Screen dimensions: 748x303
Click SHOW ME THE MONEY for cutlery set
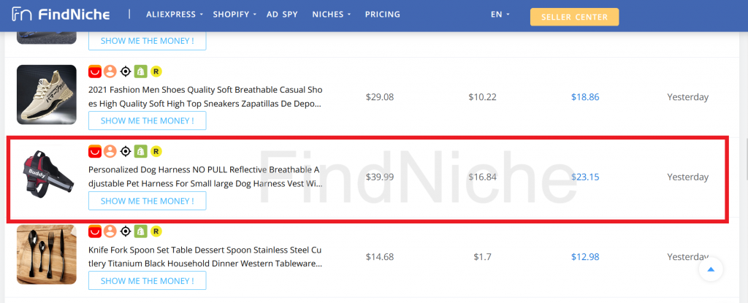(x=148, y=280)
